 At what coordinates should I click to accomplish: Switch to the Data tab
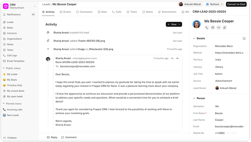102,12
